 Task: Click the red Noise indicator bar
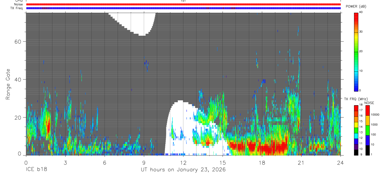pyautogui.click(x=183, y=4)
